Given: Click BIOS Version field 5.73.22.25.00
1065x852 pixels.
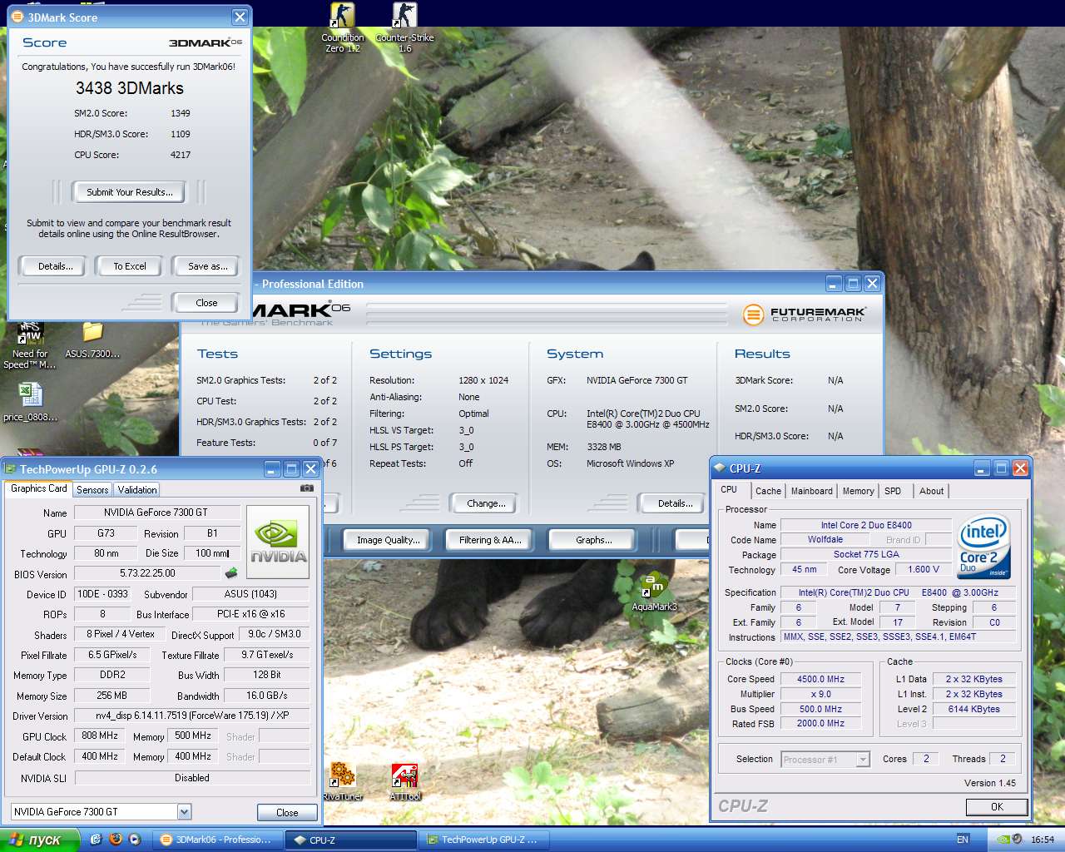Looking at the screenshot, I should click(x=147, y=573).
